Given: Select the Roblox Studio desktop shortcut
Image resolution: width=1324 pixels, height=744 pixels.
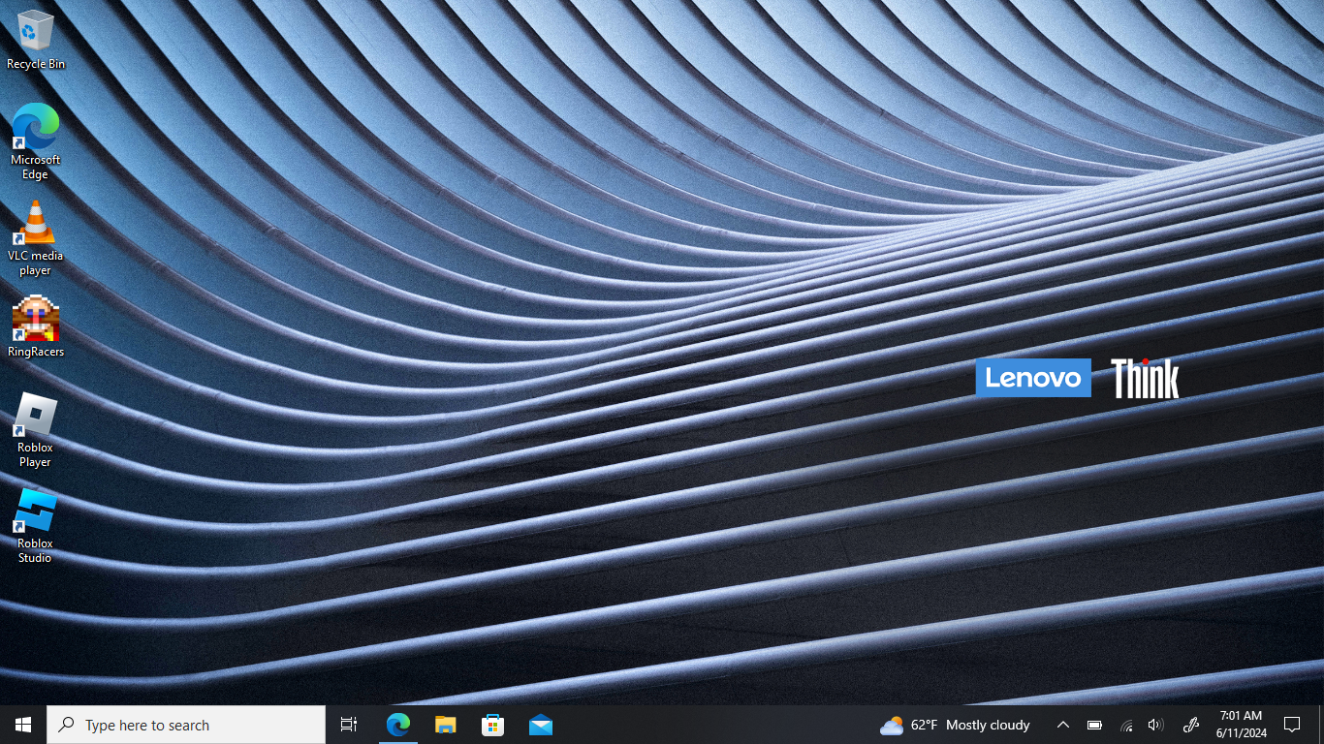Looking at the screenshot, I should pos(36,526).
